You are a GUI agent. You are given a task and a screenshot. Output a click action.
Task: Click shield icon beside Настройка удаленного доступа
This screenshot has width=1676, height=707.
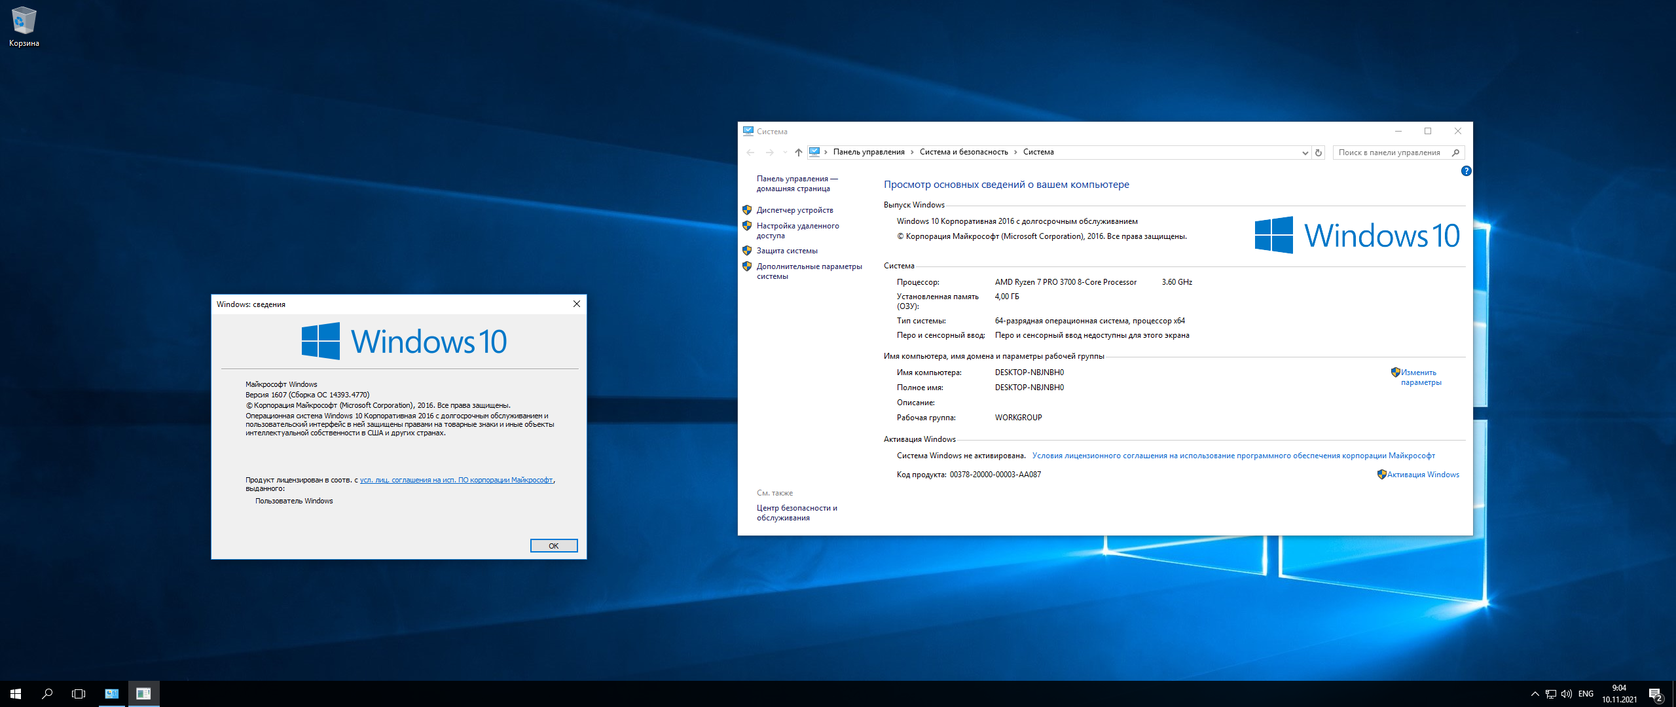(x=747, y=226)
